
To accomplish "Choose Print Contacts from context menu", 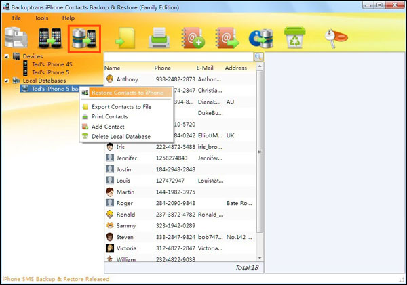I will click(x=109, y=116).
